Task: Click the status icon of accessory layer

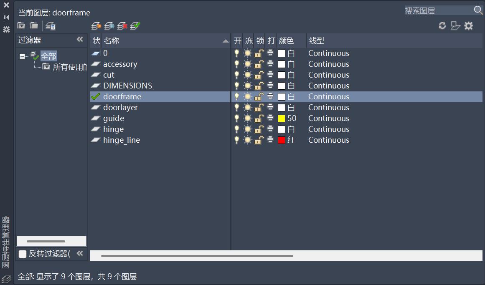Action: point(96,64)
